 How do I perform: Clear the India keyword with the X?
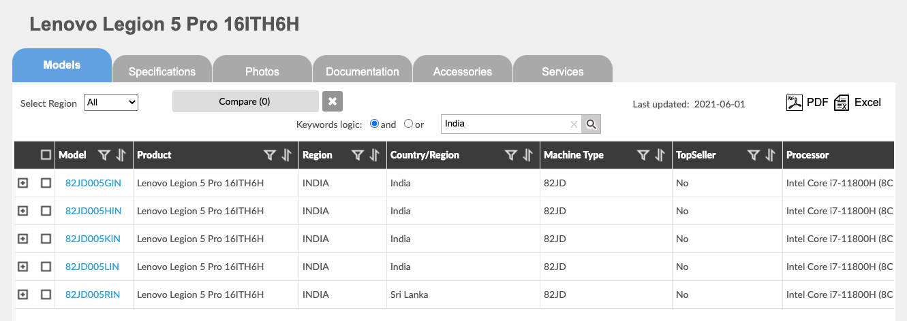click(574, 124)
